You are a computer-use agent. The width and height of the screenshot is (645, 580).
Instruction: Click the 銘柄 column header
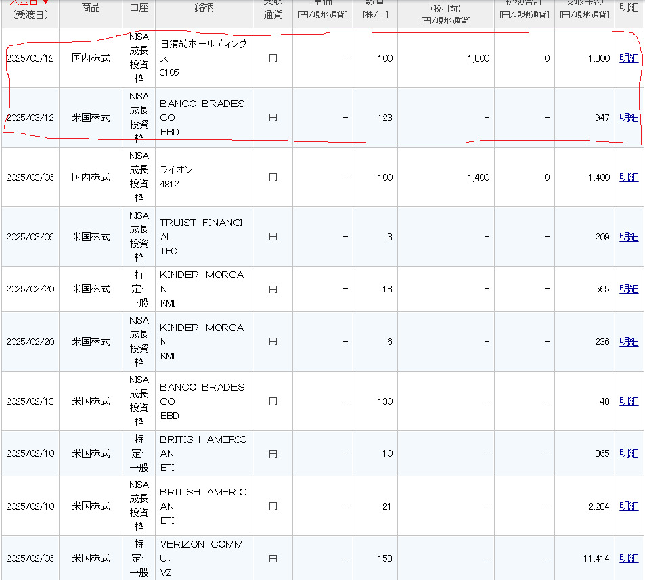click(x=204, y=7)
